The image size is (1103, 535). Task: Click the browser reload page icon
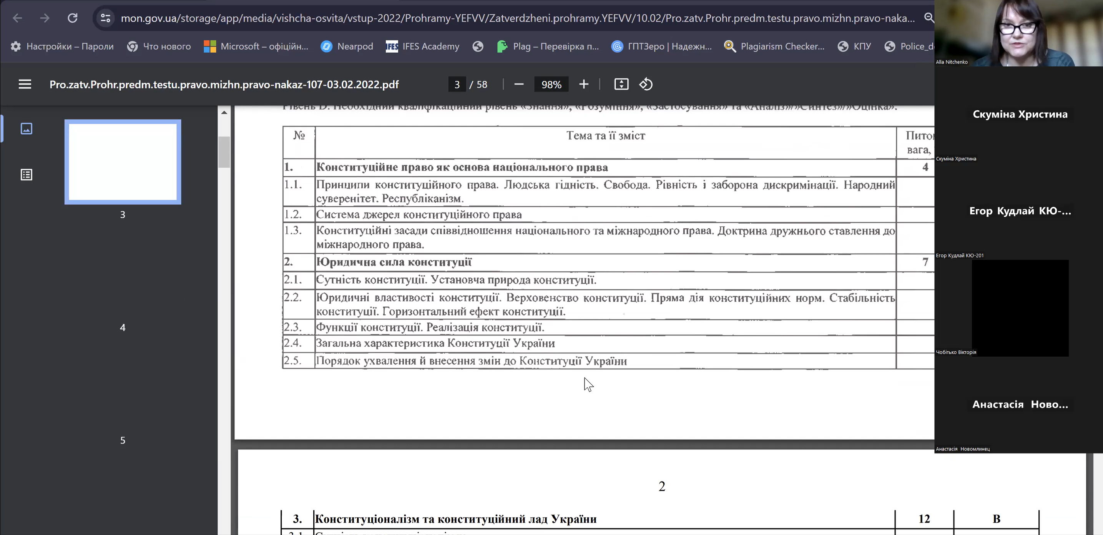[x=73, y=18]
